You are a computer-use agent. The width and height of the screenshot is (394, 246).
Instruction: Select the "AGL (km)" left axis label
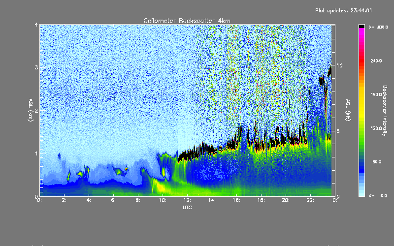click(31, 110)
